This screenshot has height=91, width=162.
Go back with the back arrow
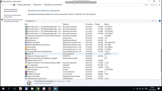pyautogui.click(x=3, y=5)
